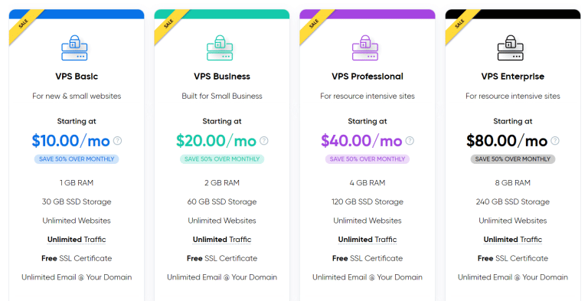Click Unlimited Traffic under VPS Enterprise

coord(513,240)
